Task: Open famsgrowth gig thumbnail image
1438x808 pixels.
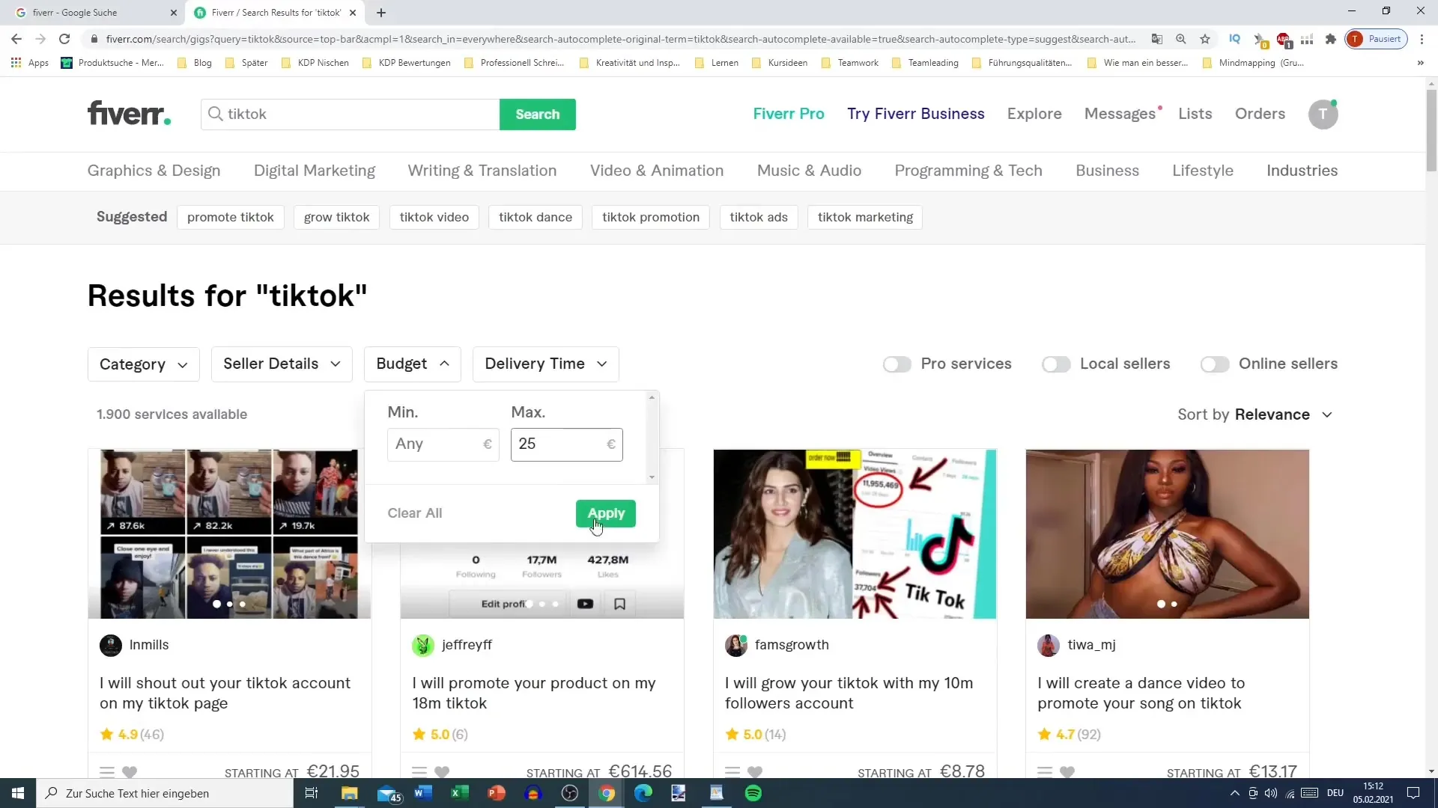Action: point(855,534)
